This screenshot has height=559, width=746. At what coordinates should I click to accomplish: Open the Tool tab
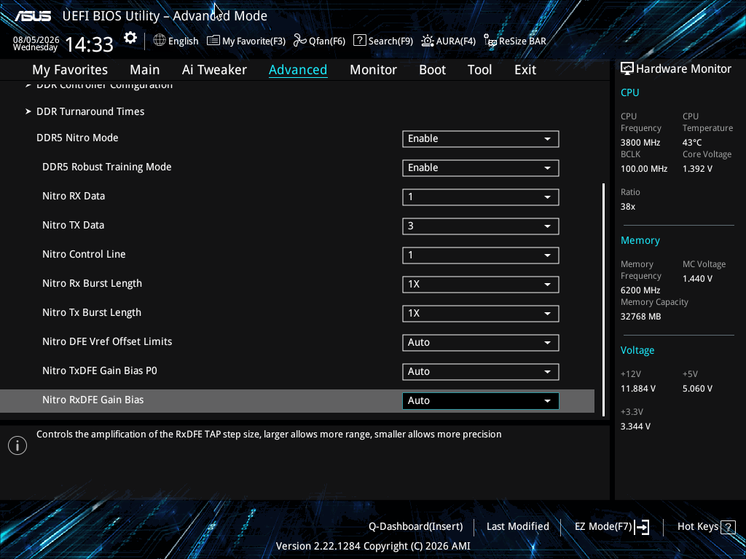479,69
